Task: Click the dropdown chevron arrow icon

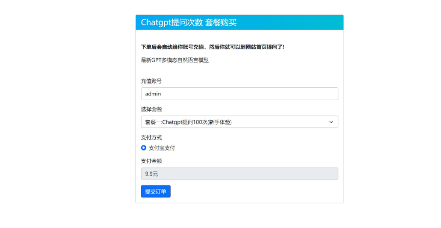Action: point(331,122)
